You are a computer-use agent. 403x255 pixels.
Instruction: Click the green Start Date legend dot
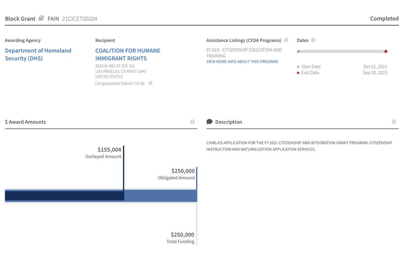click(298, 67)
